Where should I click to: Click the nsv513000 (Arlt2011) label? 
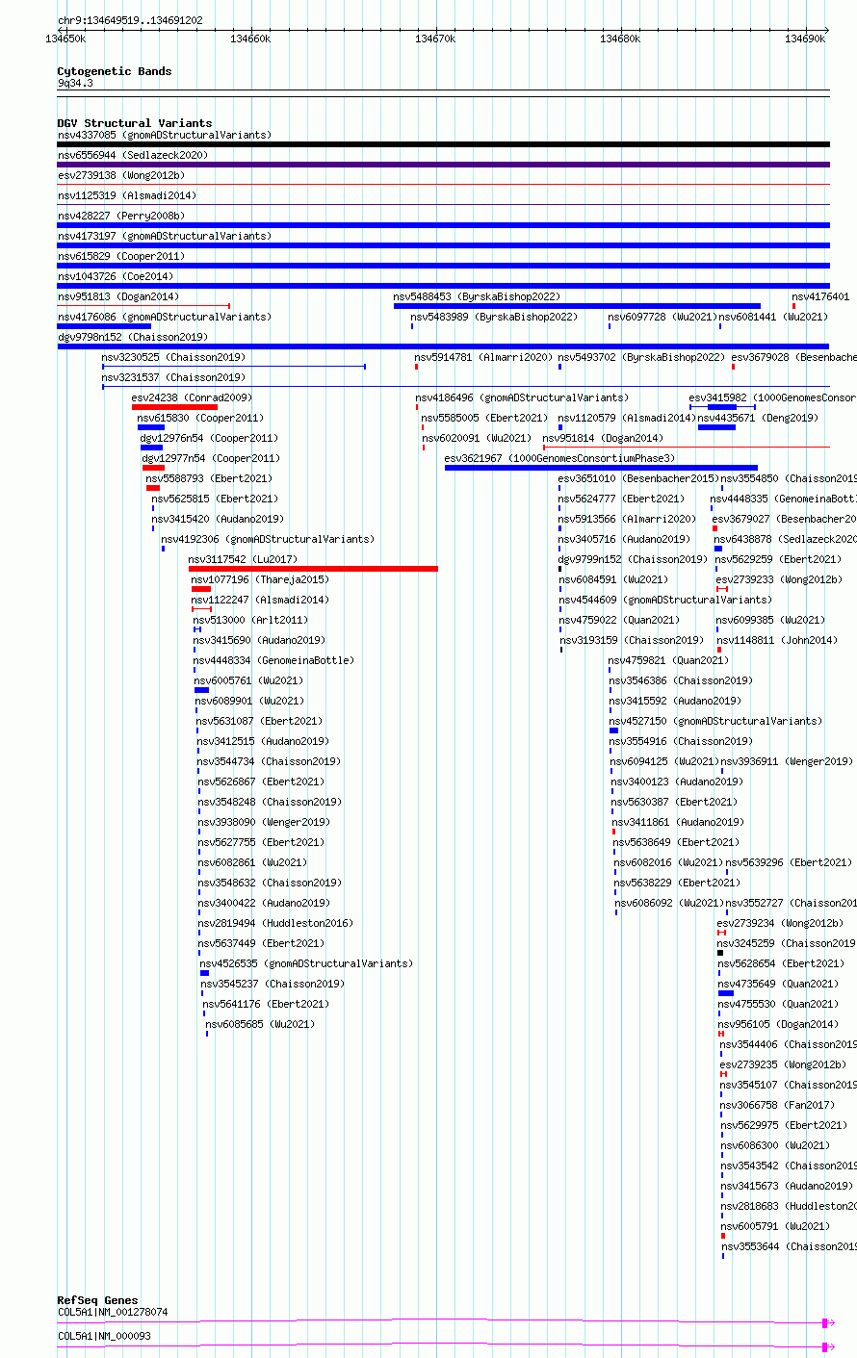250,620
